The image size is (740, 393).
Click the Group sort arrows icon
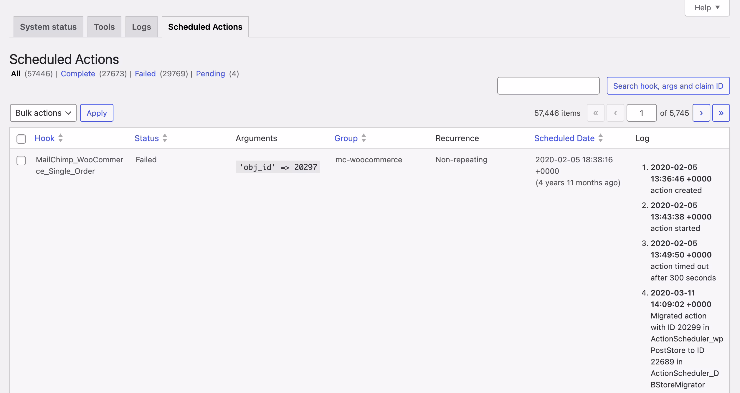[364, 138]
